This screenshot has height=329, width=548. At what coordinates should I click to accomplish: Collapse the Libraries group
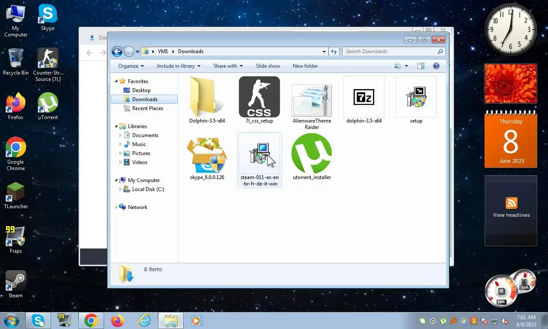(x=116, y=126)
